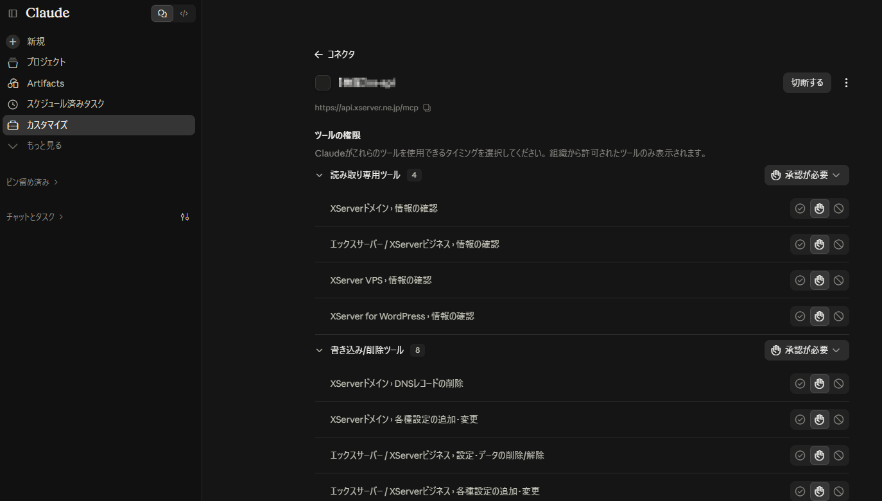Require approval for XServerドメイン 情報の確認

(x=819, y=208)
